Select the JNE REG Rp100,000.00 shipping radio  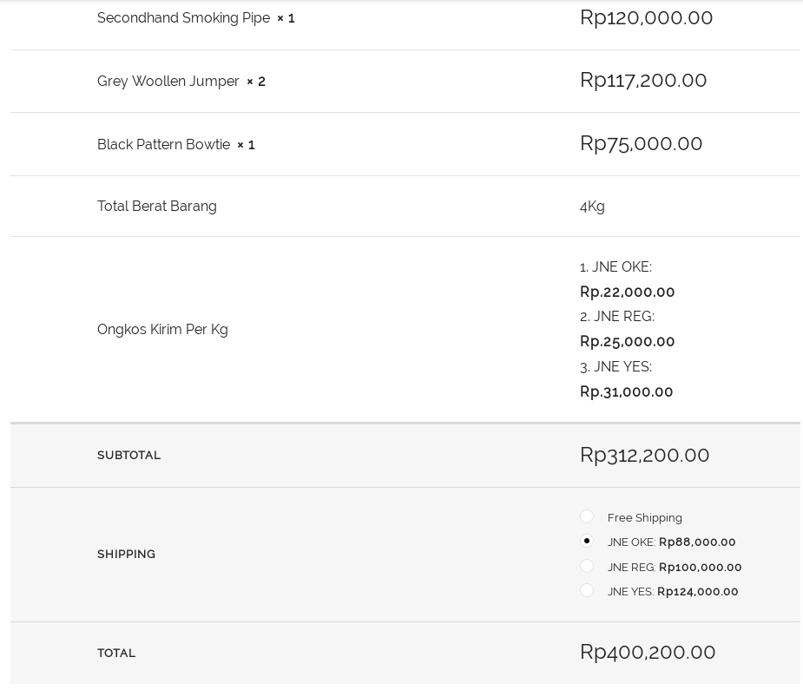[587, 566]
